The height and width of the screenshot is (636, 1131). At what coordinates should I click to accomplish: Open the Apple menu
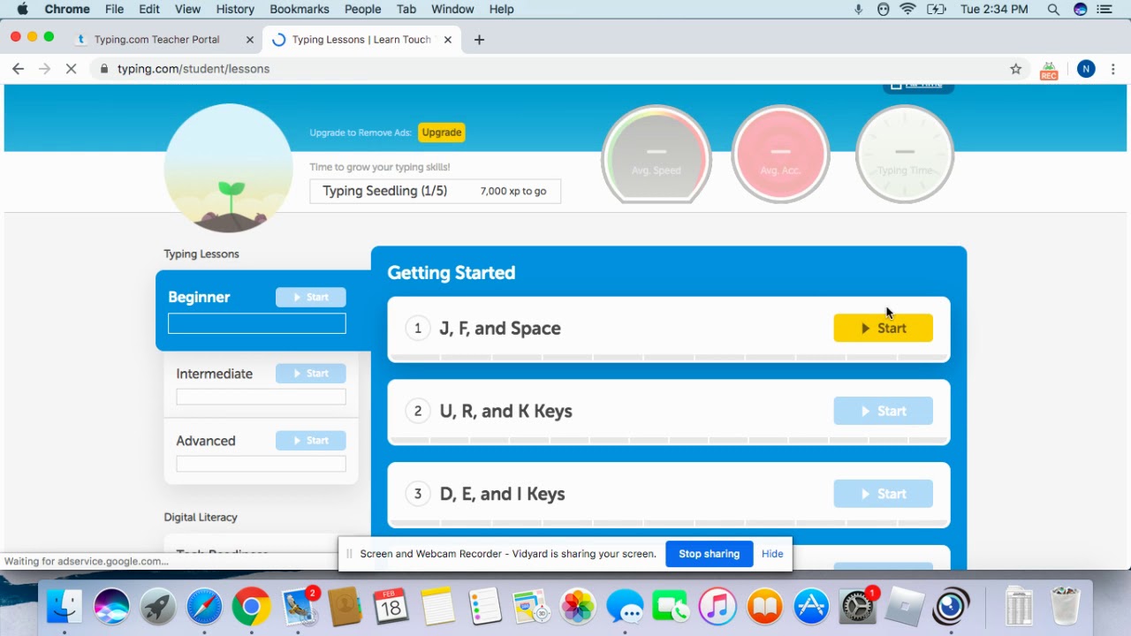click(23, 9)
